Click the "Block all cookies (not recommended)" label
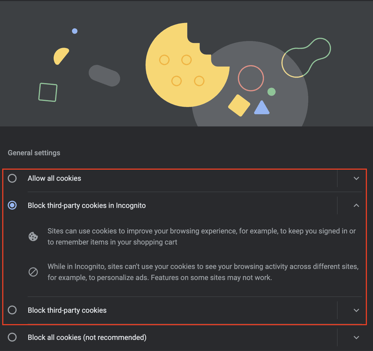Screen dimensions: 373x351 pos(87,337)
